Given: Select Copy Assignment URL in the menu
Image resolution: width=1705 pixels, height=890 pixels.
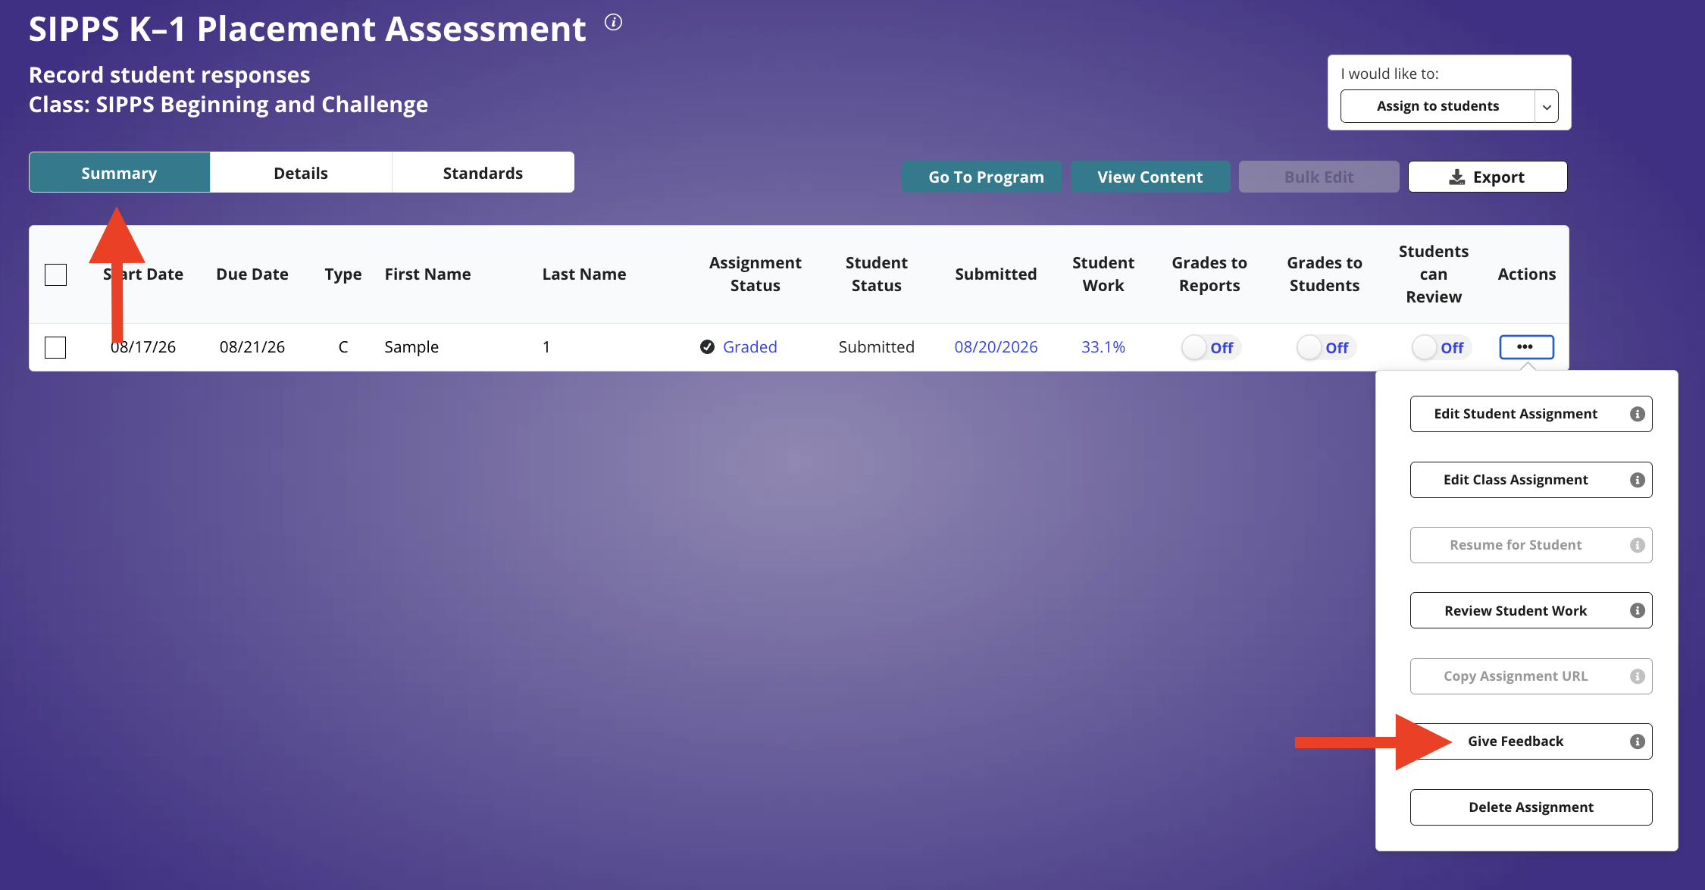Looking at the screenshot, I should click(x=1531, y=676).
